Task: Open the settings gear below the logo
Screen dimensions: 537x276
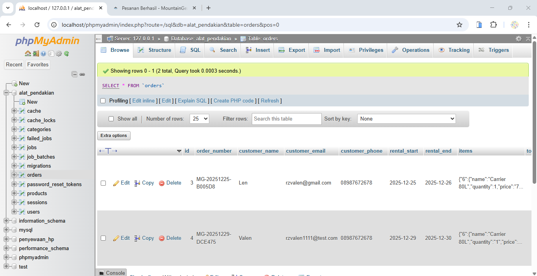Action: tap(58, 54)
